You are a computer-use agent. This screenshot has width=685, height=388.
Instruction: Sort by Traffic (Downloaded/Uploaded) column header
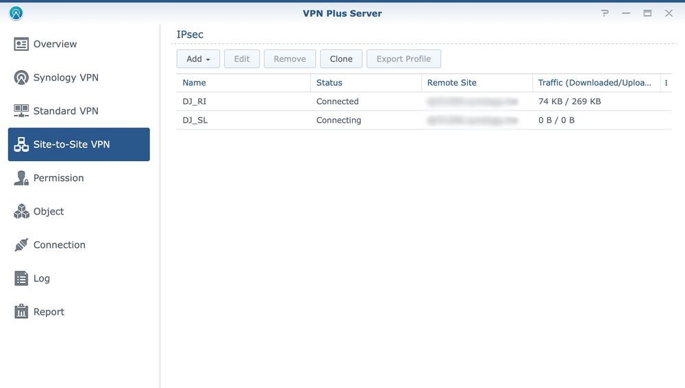tap(597, 83)
